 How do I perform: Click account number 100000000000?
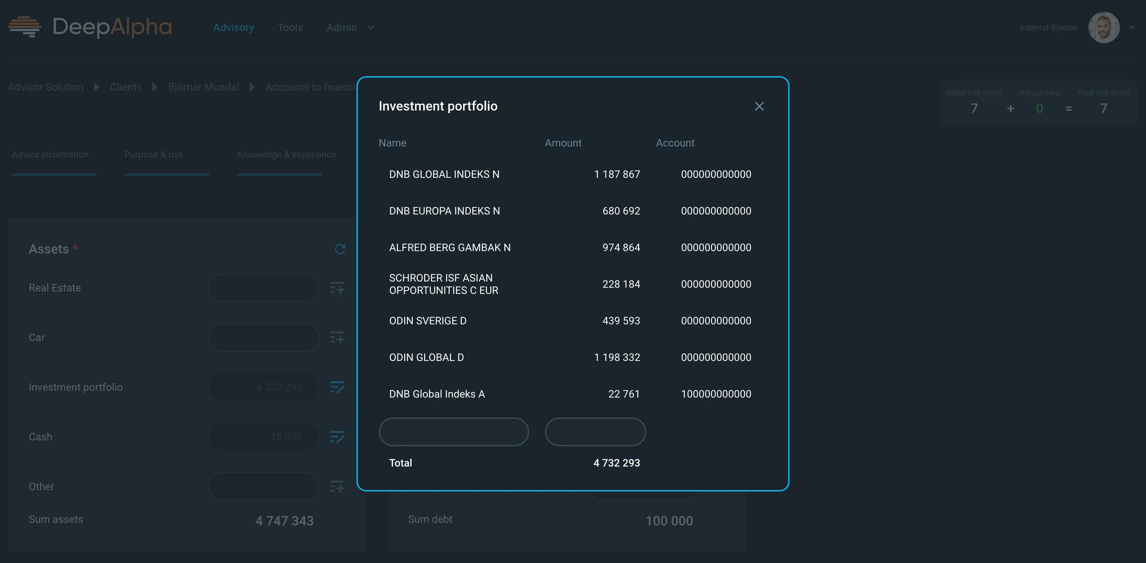pyautogui.click(x=716, y=394)
